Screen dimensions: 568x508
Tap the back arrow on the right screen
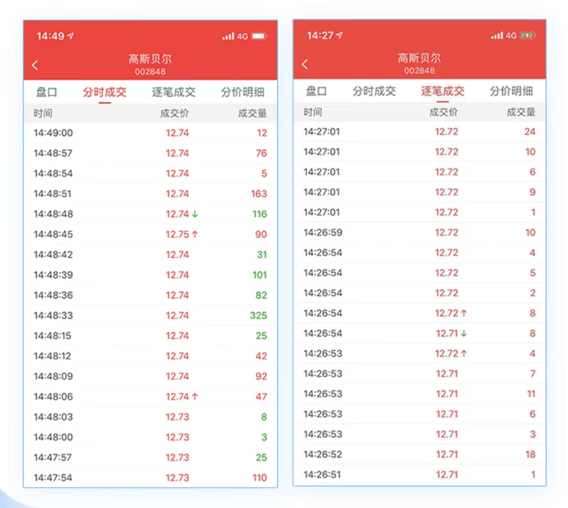click(x=304, y=64)
